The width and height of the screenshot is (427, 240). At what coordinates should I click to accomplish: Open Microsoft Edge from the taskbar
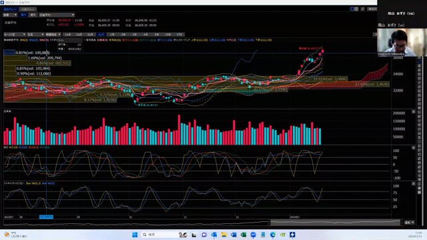[273, 235]
